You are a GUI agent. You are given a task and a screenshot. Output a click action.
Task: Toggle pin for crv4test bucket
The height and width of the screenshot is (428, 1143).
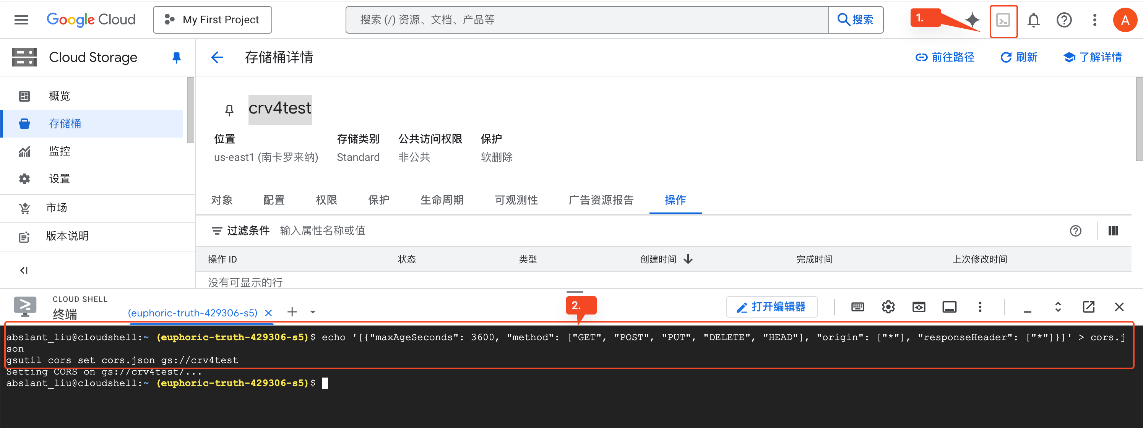pos(229,110)
